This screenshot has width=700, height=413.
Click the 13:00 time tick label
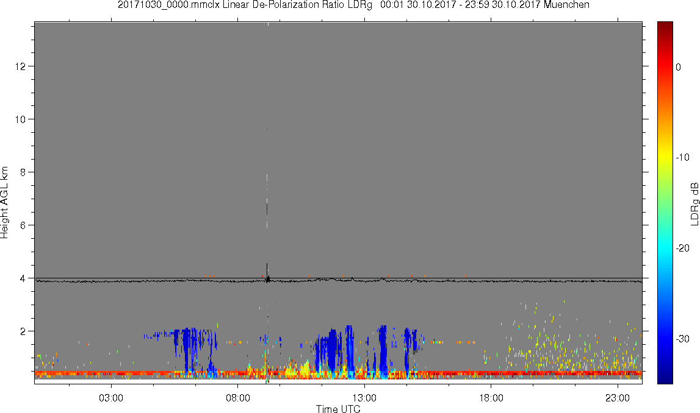(x=365, y=398)
